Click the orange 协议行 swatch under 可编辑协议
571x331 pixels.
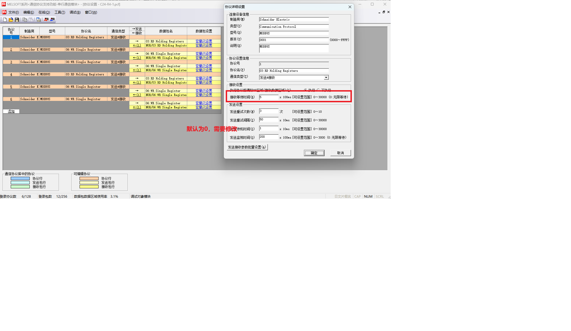[89, 178]
